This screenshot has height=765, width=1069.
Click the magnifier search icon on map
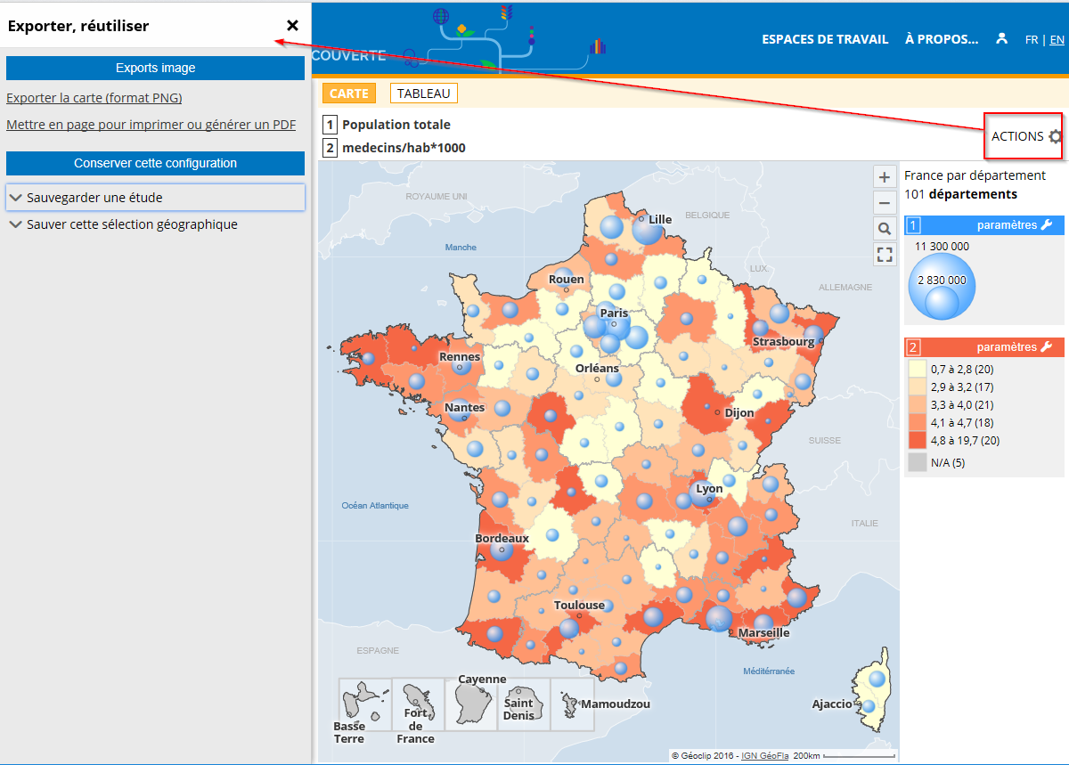tap(884, 229)
